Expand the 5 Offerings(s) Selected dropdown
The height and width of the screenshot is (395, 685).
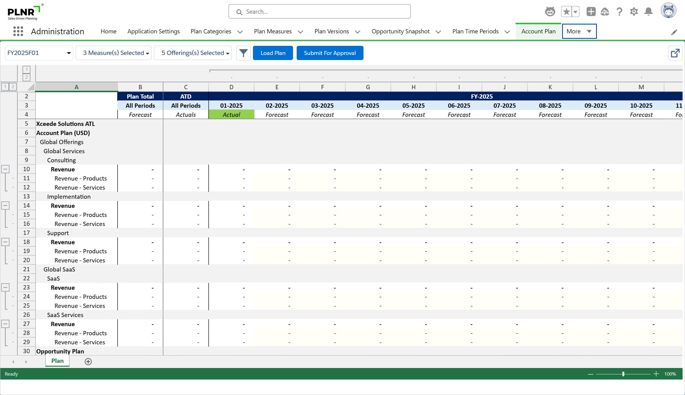pyautogui.click(x=193, y=53)
